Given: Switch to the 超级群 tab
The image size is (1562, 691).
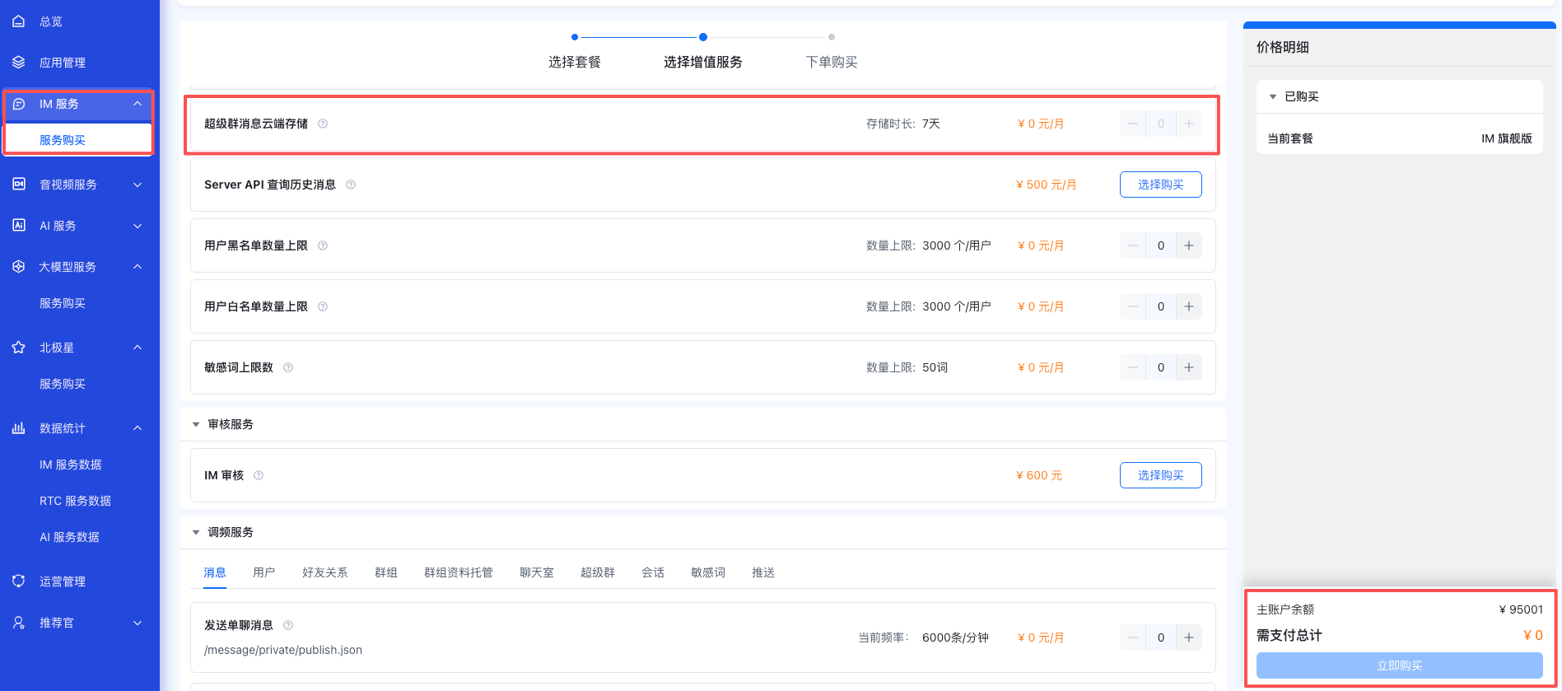Looking at the screenshot, I should (598, 572).
